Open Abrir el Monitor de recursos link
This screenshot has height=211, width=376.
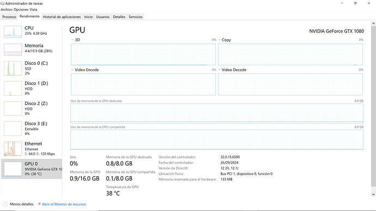(x=64, y=204)
